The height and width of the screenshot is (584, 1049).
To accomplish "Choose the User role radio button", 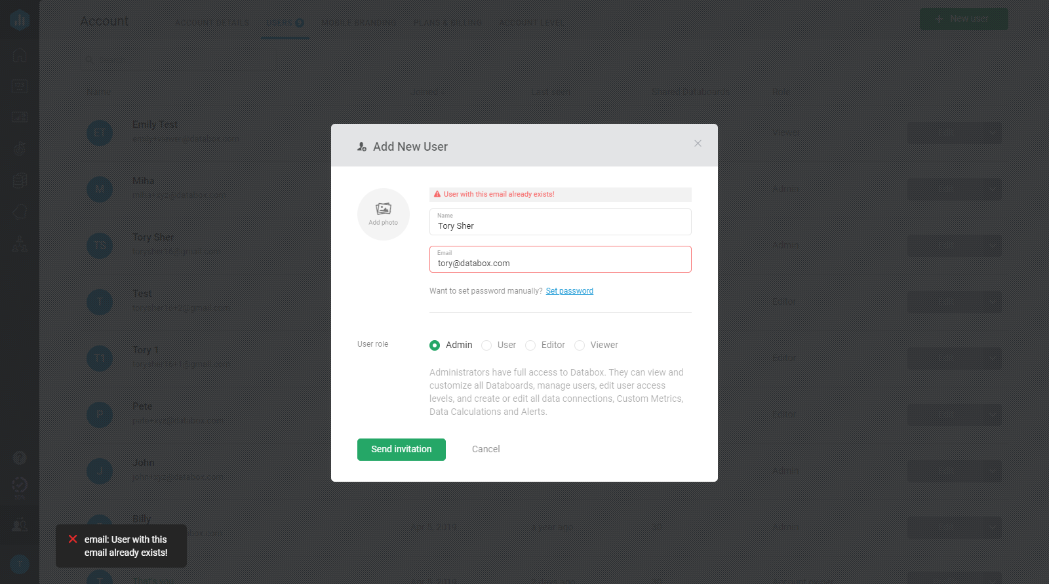I will [x=486, y=345].
